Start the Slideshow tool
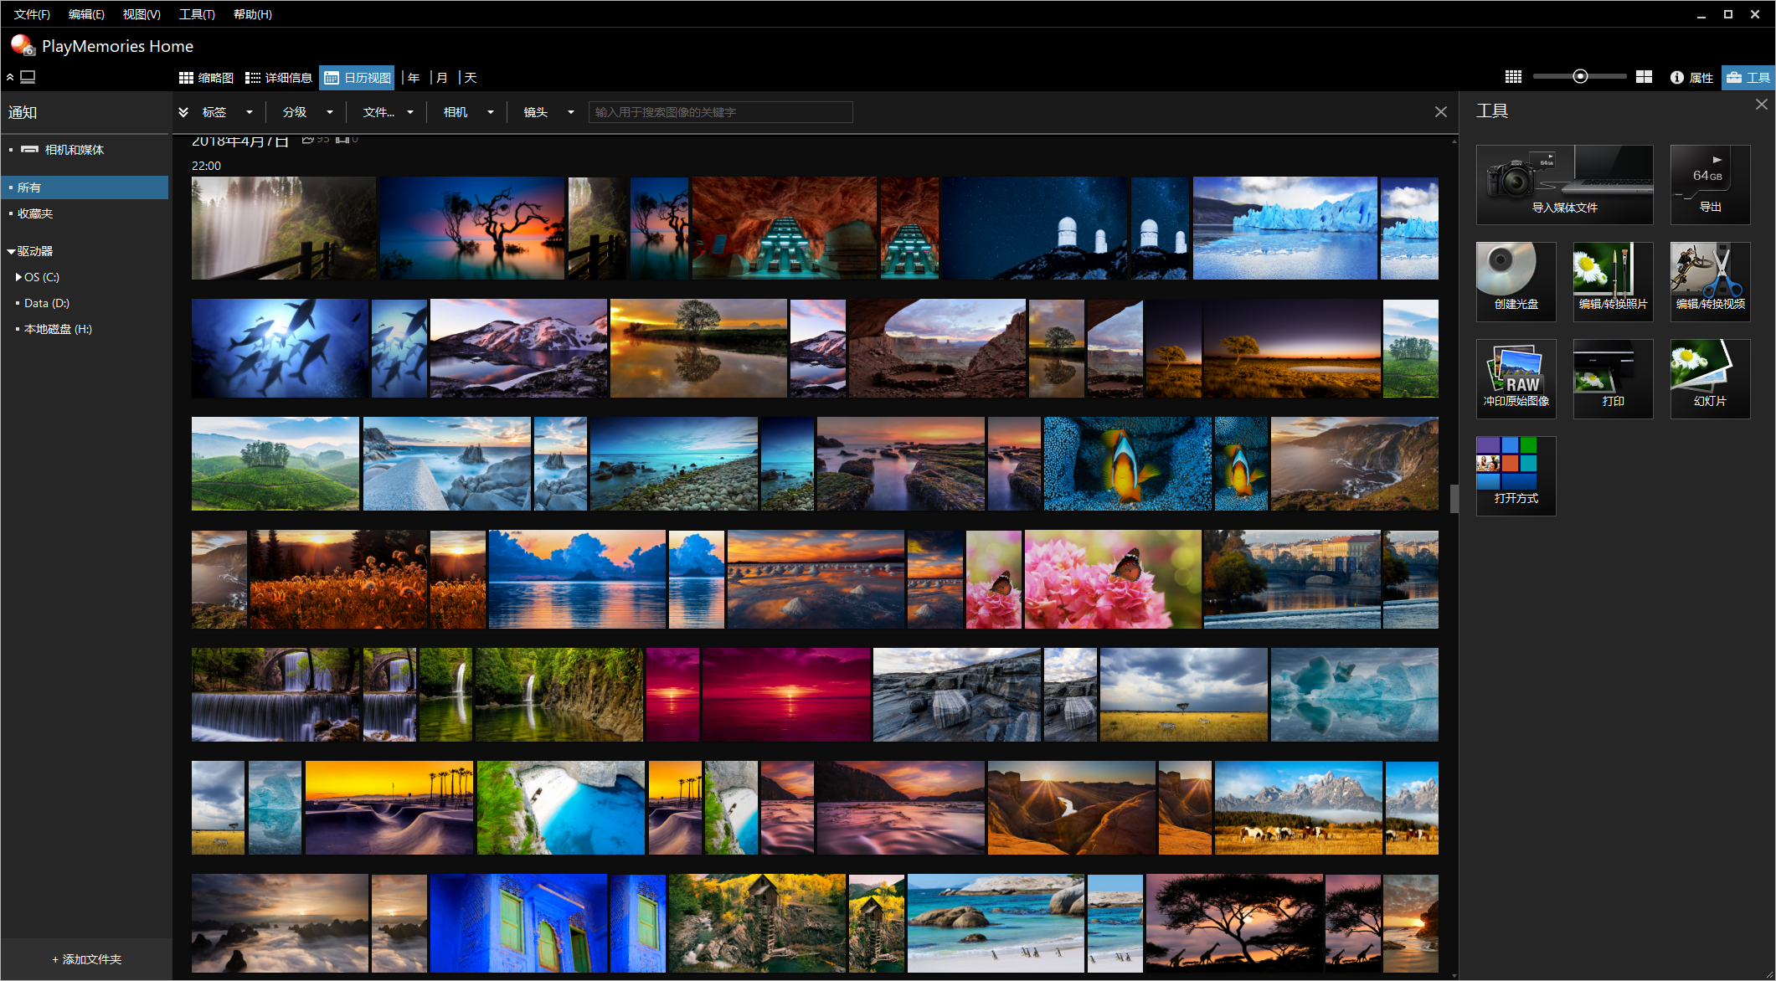Screen dimensions: 1776x981 (1709, 378)
